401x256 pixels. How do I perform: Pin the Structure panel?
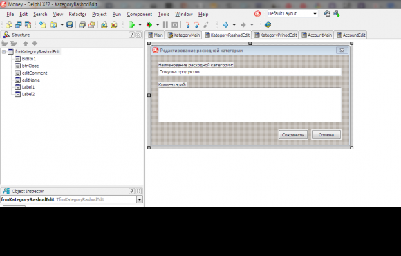click(x=131, y=35)
